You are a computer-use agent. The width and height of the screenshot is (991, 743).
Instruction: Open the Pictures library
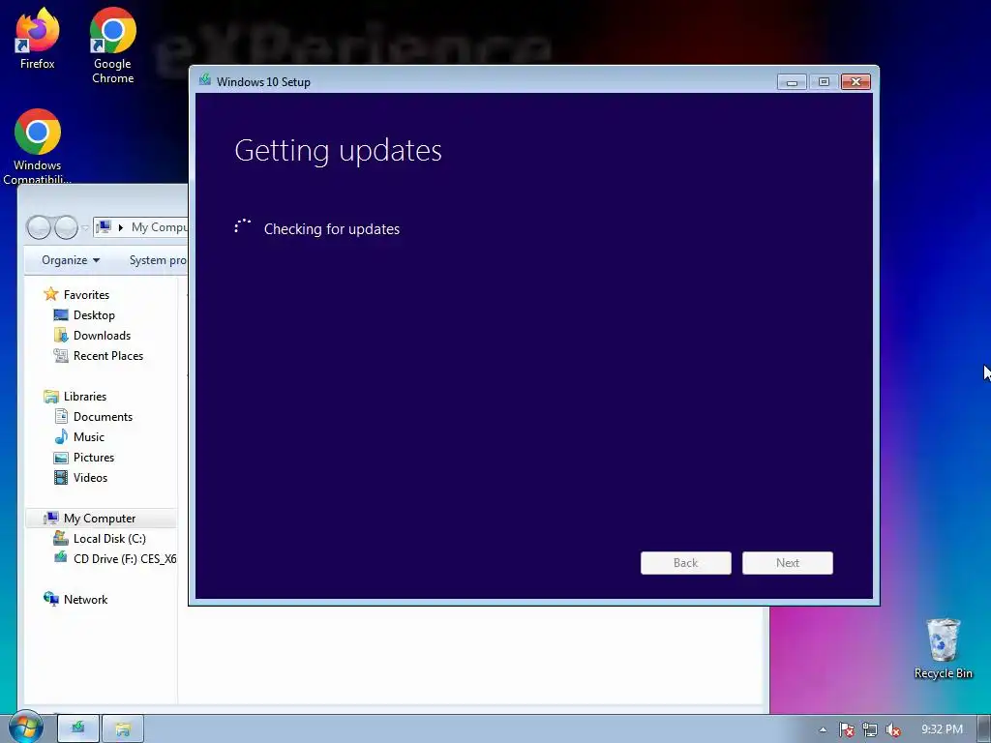click(x=85, y=458)
